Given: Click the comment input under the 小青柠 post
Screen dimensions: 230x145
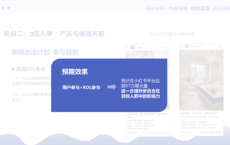Looking at the screenshot, I should pos(134,133).
